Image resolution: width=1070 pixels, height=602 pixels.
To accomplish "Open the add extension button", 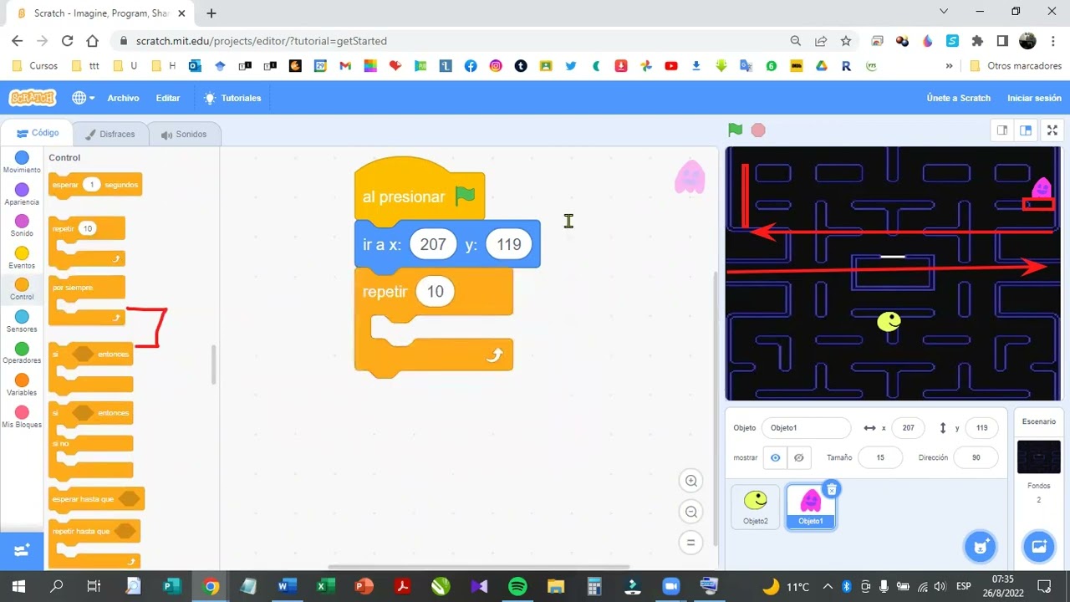I will click(22, 550).
